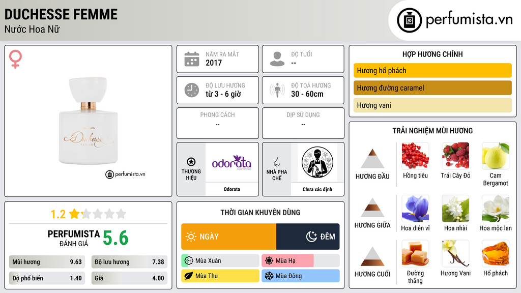Click the Giá 4.00 score bar
The width and height of the screenshot is (521, 293).
coord(129,278)
